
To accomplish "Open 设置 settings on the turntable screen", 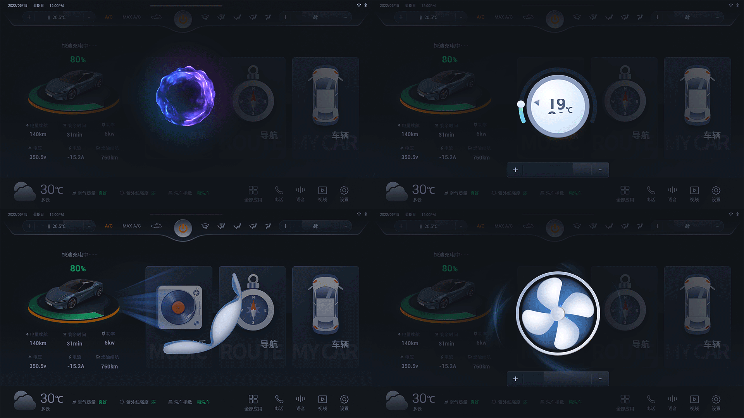I will point(344,403).
